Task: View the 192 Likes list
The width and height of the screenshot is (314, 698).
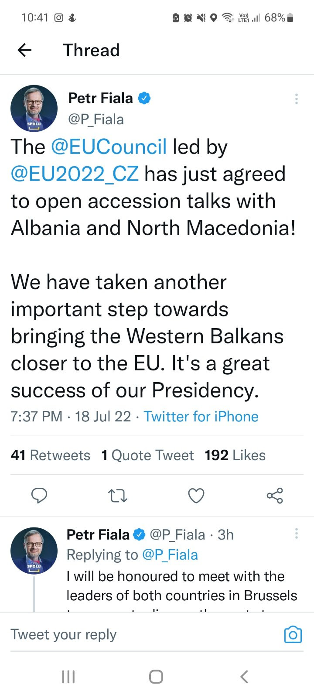Action: pyautogui.click(x=235, y=455)
